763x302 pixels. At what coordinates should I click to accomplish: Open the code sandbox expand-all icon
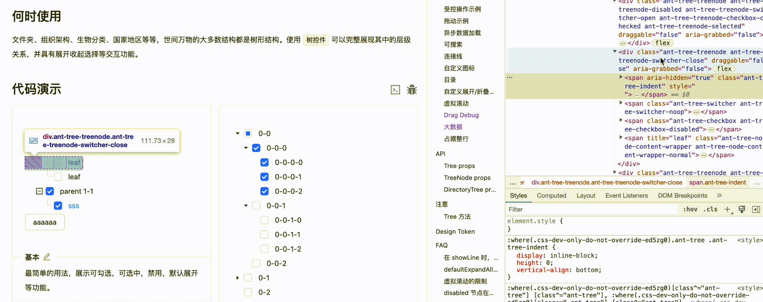tap(395, 90)
